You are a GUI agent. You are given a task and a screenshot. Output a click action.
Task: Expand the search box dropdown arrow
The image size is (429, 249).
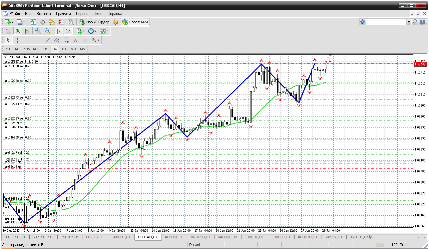tap(409, 22)
